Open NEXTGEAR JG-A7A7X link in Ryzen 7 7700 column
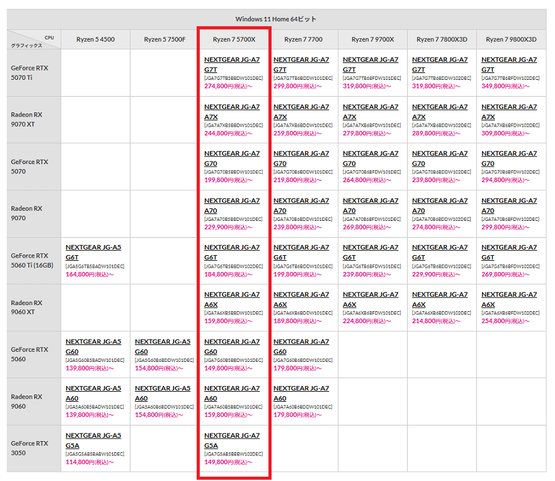The width and height of the screenshot is (555, 481). (301, 112)
